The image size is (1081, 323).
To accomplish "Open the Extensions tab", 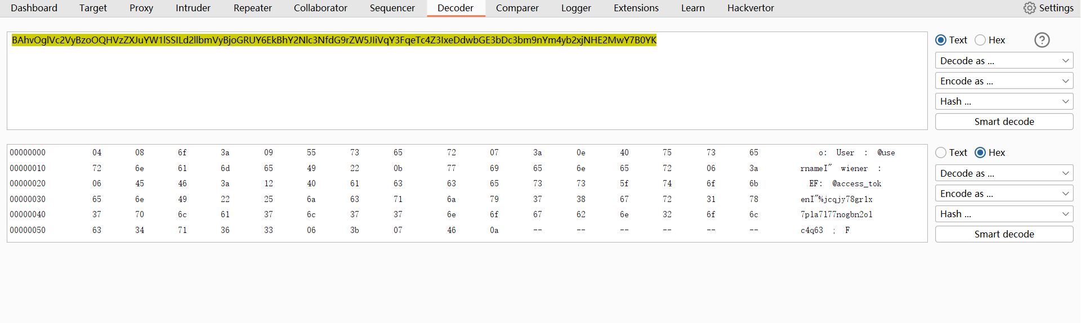I will click(x=636, y=8).
